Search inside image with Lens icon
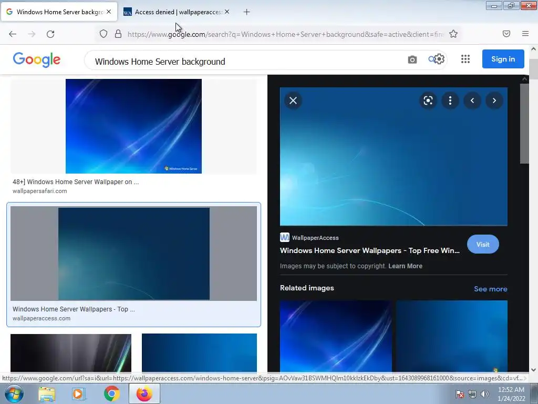Viewport: 538px width, 404px height. tap(428, 100)
